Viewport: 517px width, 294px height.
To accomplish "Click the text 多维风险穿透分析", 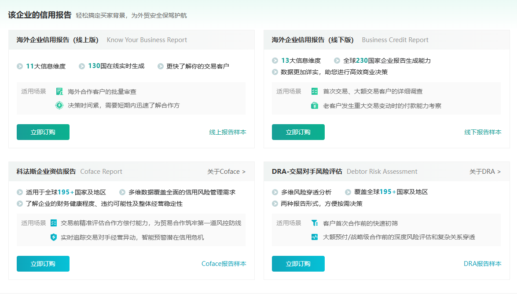I will point(306,192).
